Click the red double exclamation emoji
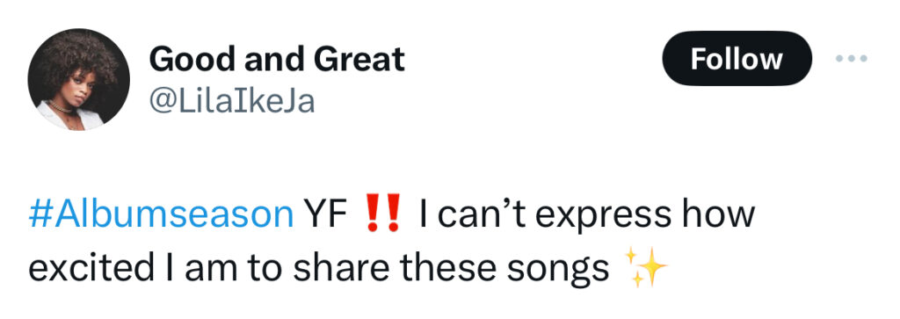 pyautogui.click(x=382, y=214)
